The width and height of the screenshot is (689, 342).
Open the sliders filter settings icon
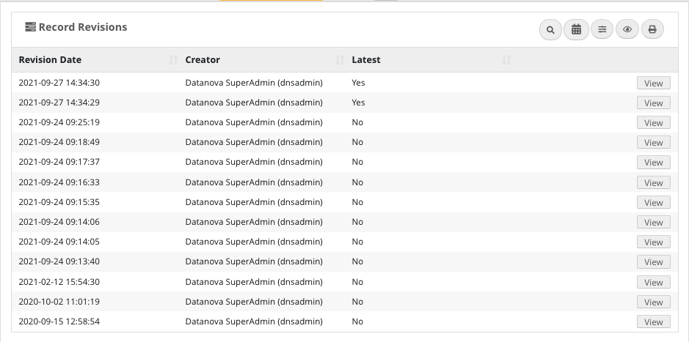[602, 29]
